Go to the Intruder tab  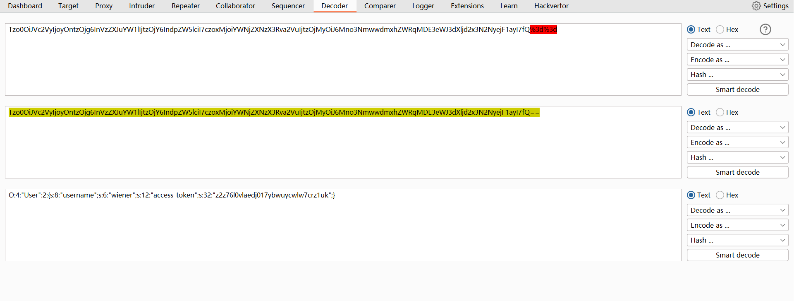pos(142,6)
